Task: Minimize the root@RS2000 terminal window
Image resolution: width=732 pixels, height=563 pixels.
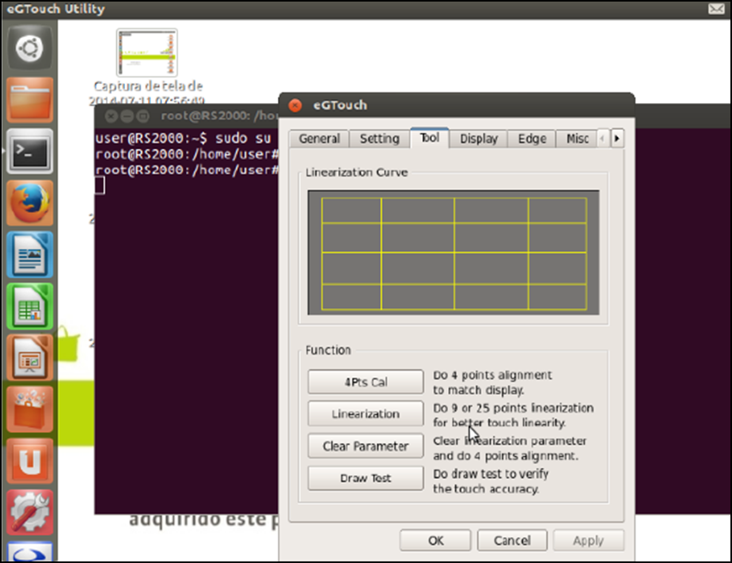Action: (x=127, y=116)
